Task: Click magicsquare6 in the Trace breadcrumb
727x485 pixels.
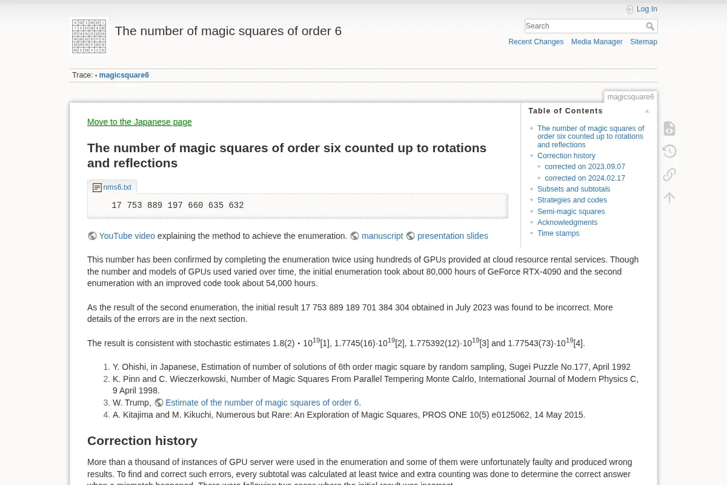Action: [124, 75]
